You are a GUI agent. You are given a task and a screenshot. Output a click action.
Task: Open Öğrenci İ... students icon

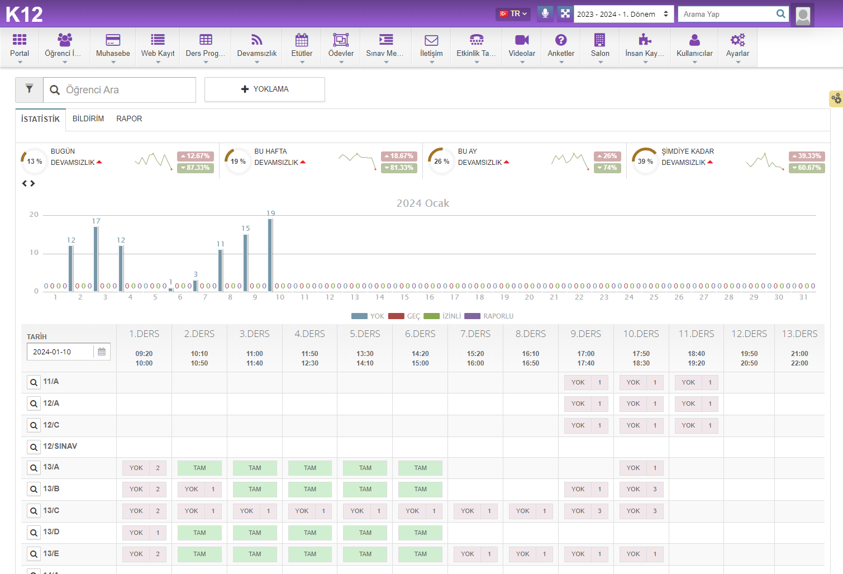65,39
